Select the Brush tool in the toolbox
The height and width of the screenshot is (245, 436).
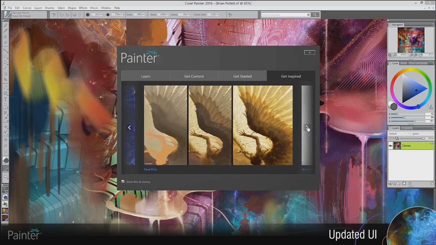coord(6,25)
